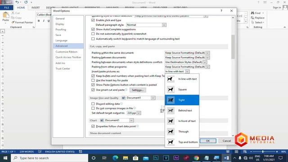Screen dimensions: 288x162
Task: Toggle Italic in the ribbon
Action: coord(44,21)
